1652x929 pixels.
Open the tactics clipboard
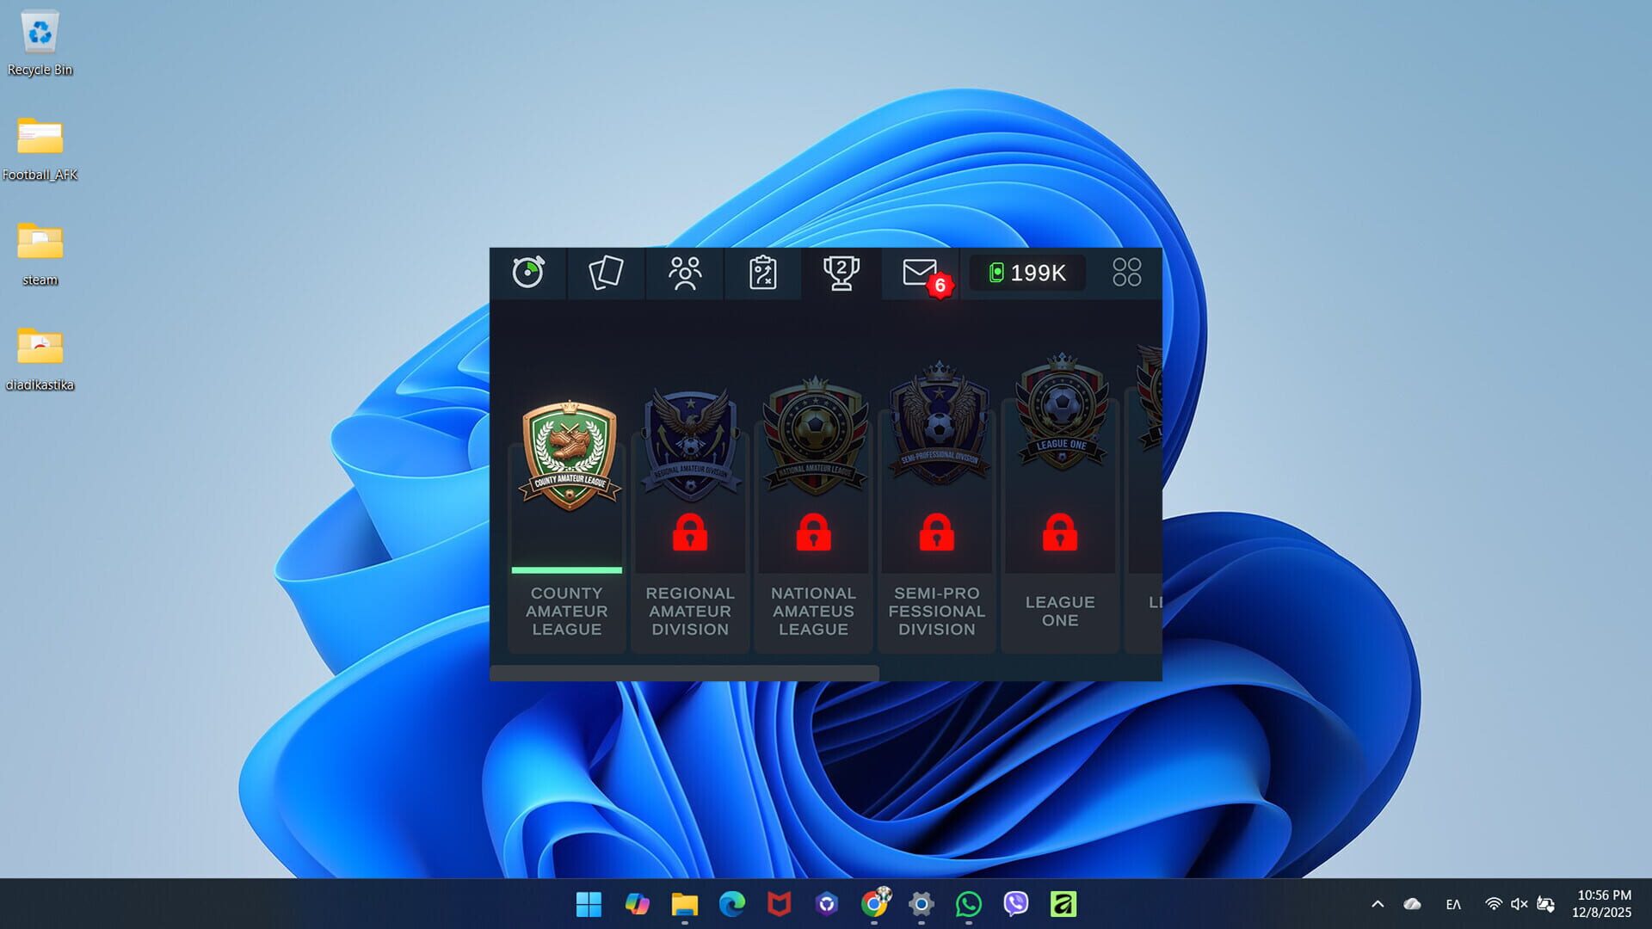[x=762, y=274]
